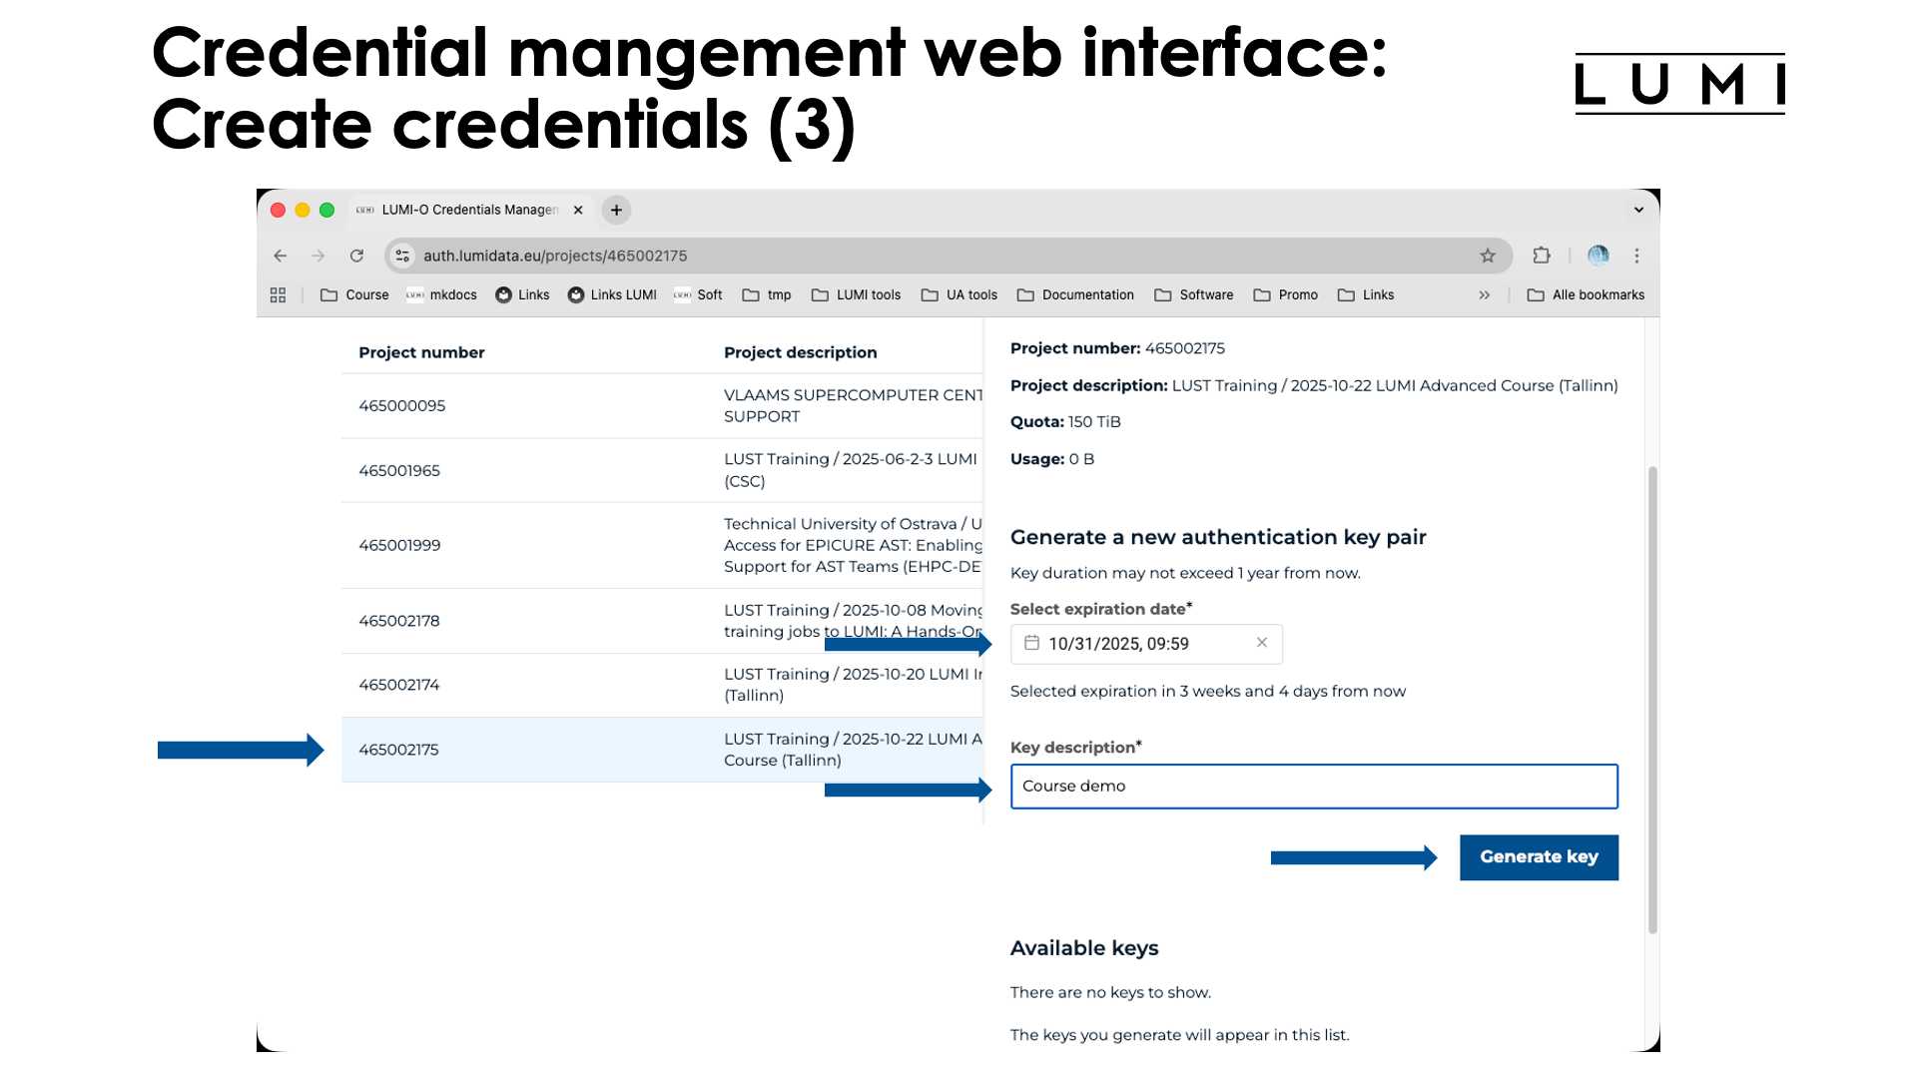Click the browser profile avatar
This screenshot has height=1078, width=1917.
click(1597, 256)
